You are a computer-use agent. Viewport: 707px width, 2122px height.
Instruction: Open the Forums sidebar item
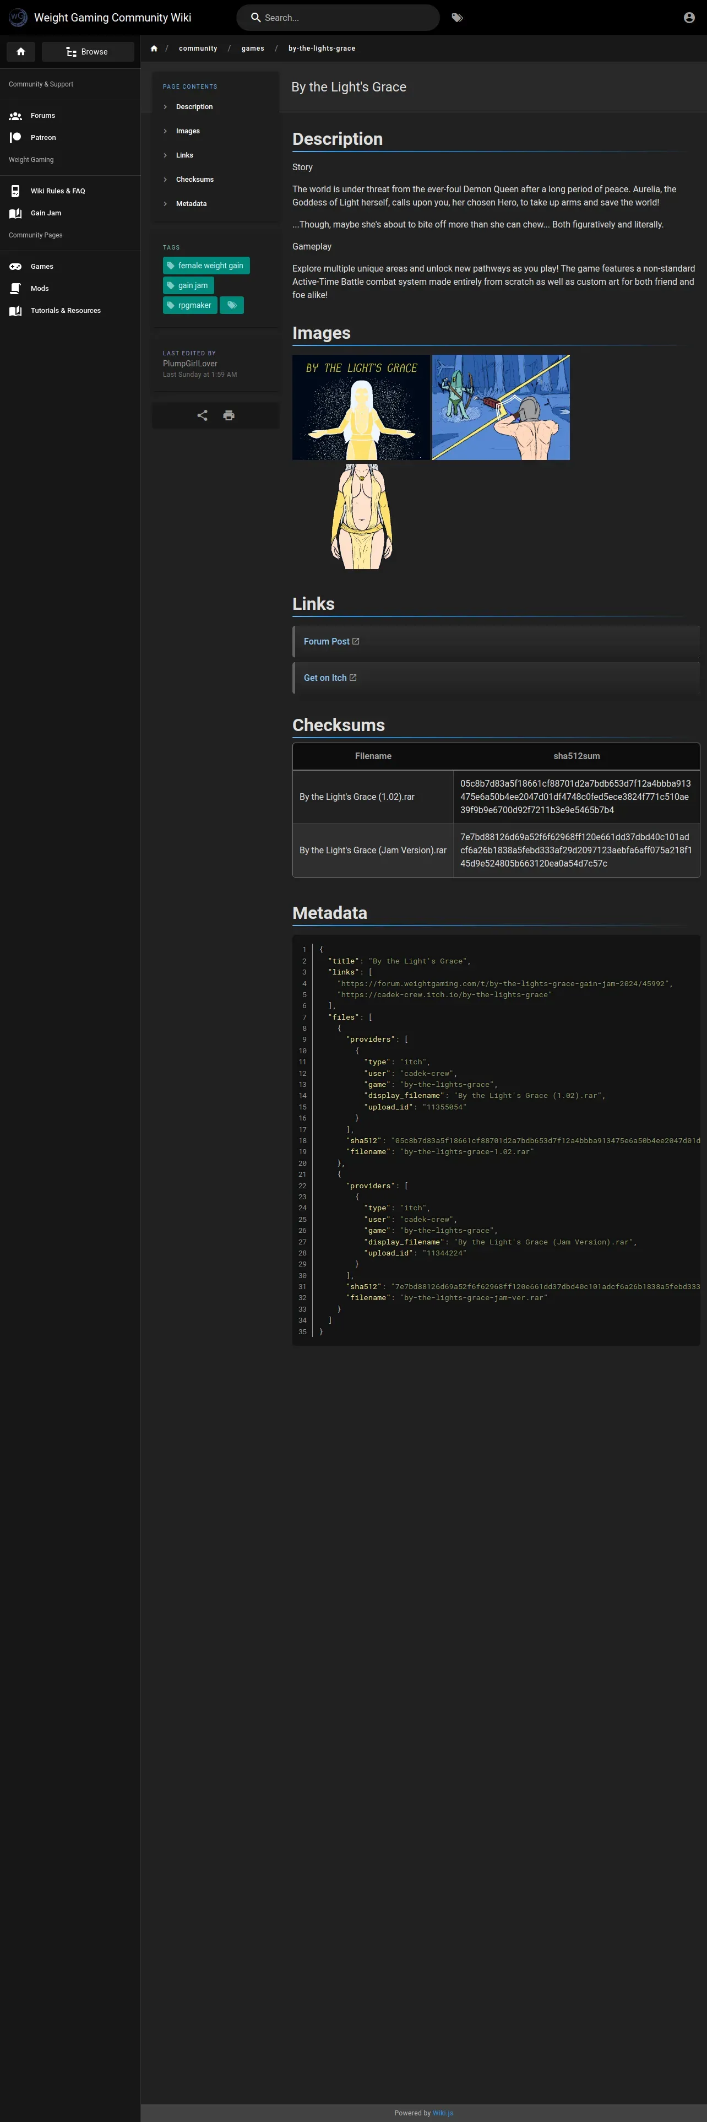click(43, 115)
